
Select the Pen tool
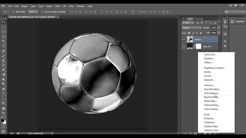click(3, 89)
